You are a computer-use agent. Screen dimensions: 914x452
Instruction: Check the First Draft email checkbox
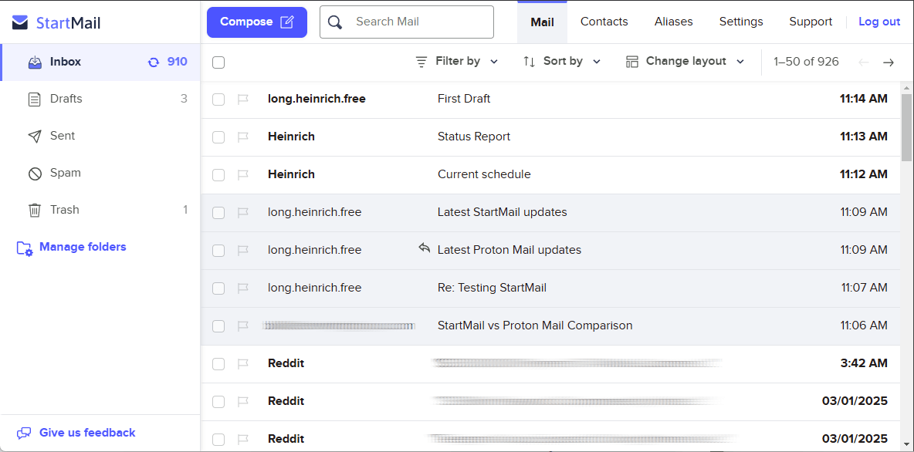click(x=218, y=100)
